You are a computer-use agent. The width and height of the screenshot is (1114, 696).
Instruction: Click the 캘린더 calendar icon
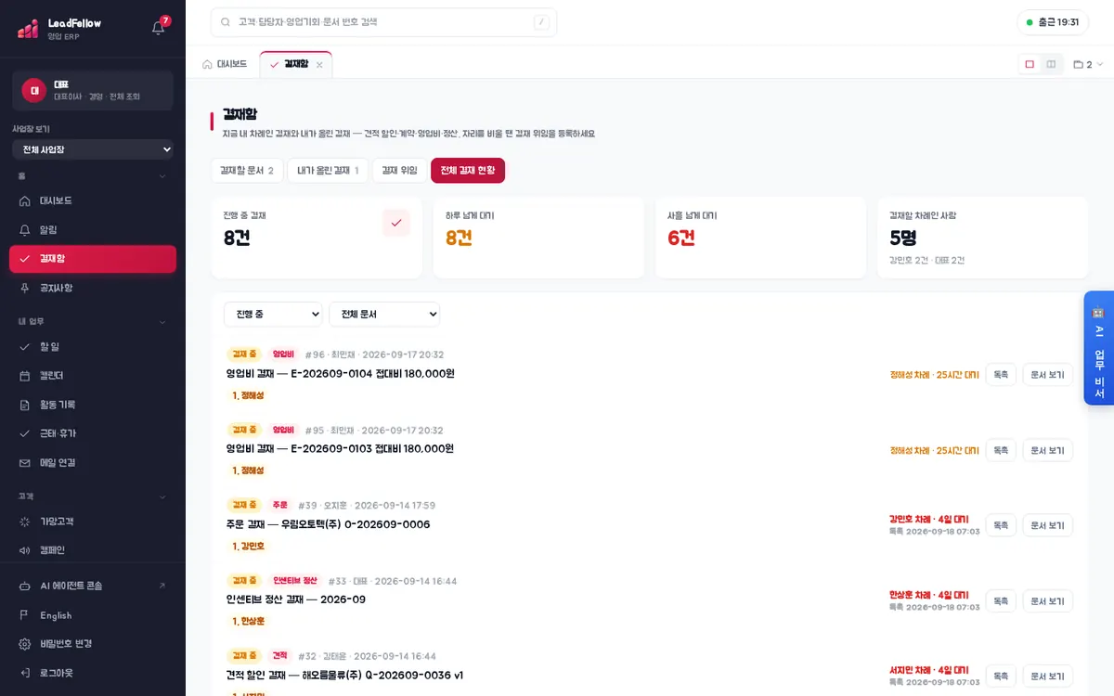[x=25, y=376]
